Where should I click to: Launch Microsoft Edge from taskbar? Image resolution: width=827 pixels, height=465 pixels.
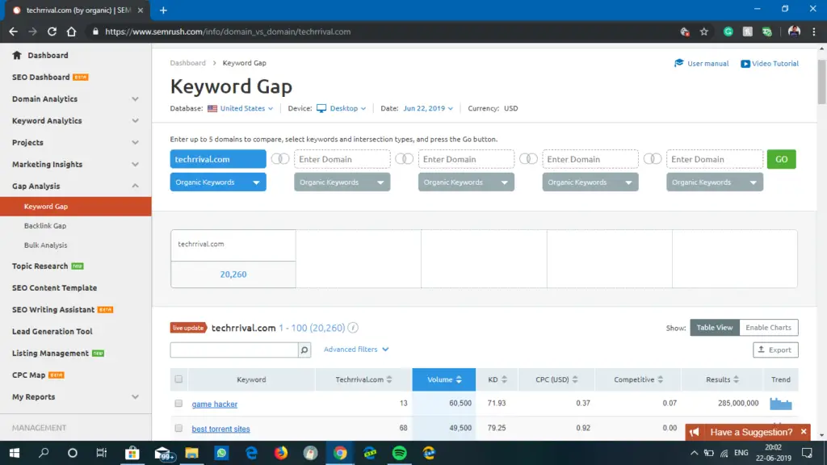(251, 453)
